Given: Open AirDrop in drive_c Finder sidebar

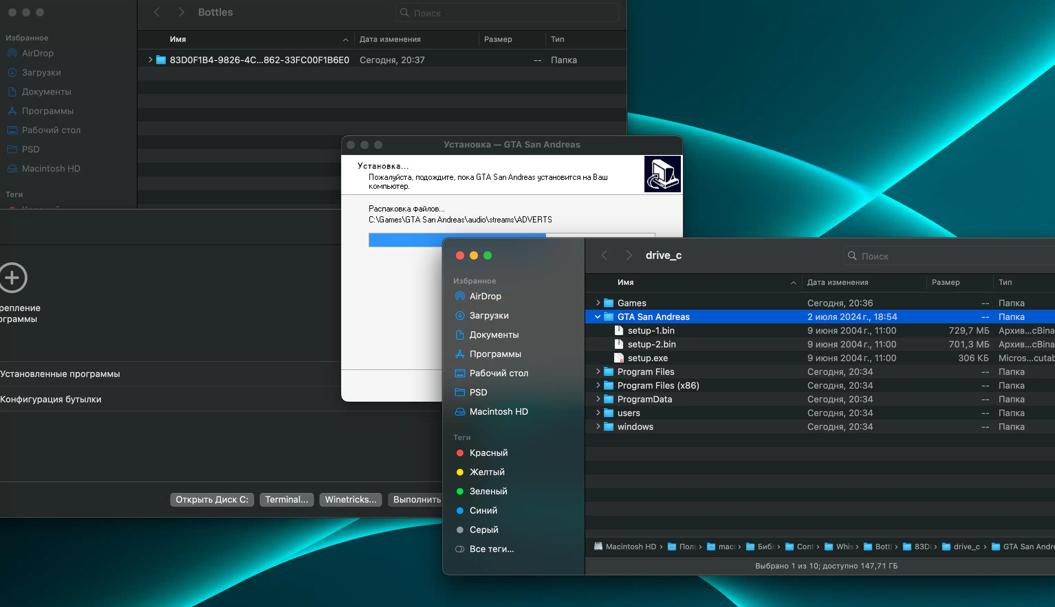Looking at the screenshot, I should click(x=485, y=296).
